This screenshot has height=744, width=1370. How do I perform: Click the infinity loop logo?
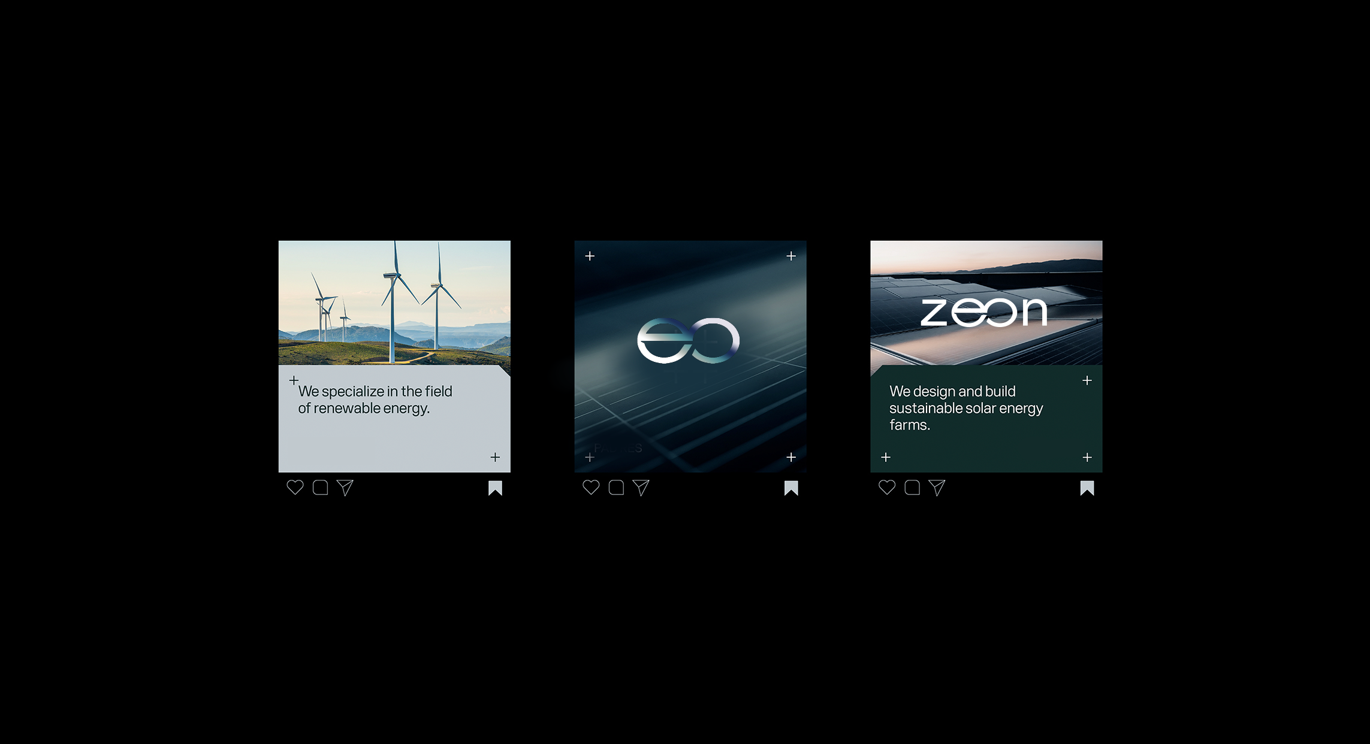[x=689, y=340]
